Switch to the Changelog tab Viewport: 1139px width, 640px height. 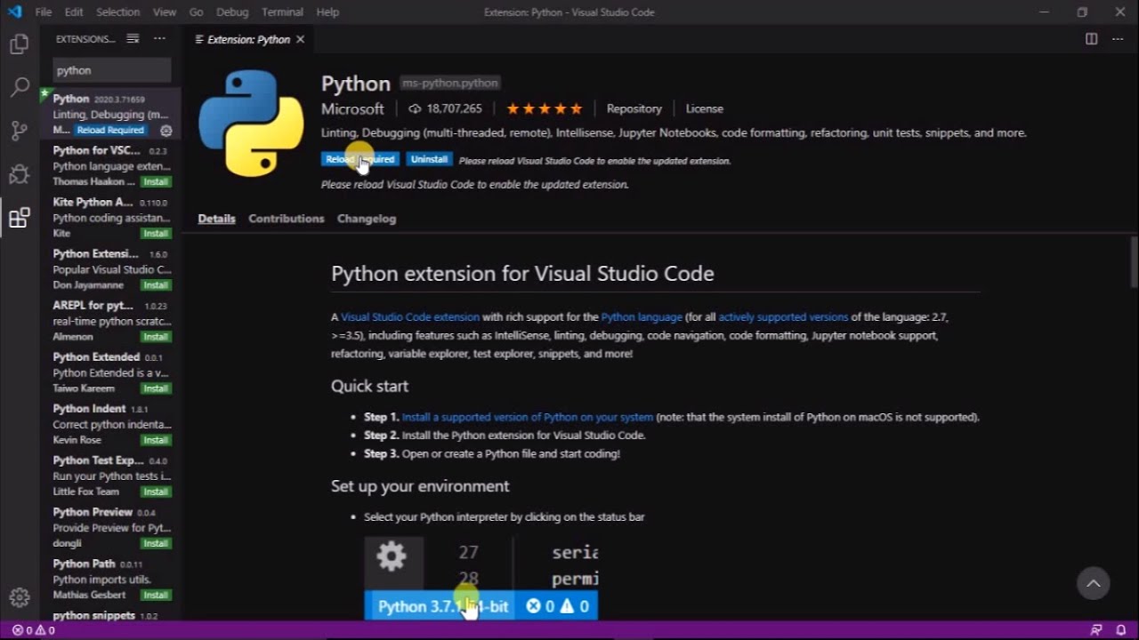(367, 219)
